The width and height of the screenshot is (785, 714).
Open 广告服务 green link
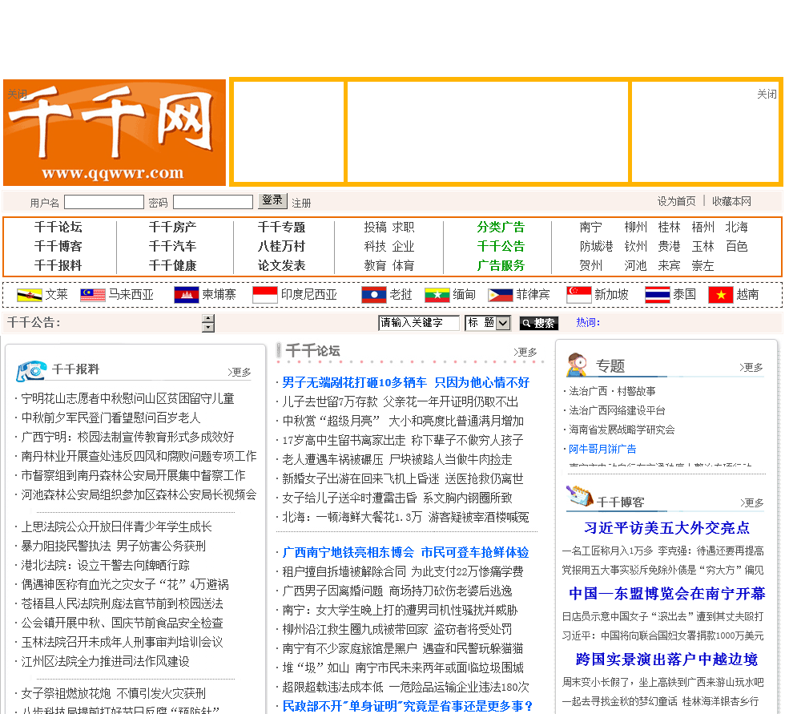501,265
